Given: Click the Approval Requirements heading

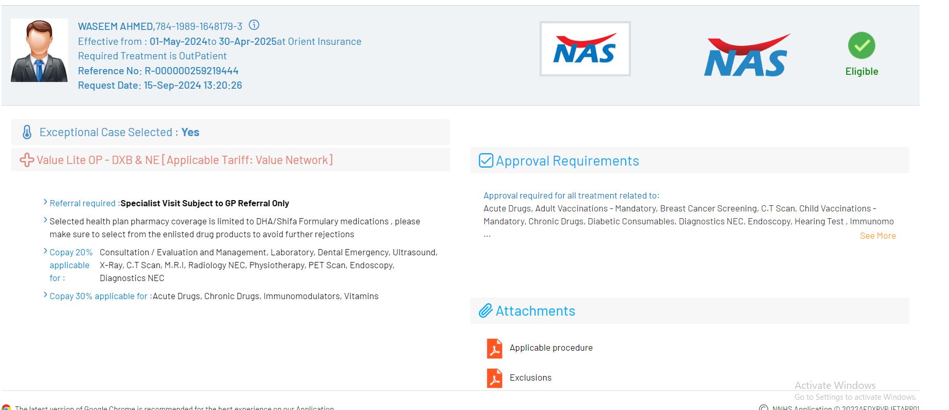Looking at the screenshot, I should [567, 160].
